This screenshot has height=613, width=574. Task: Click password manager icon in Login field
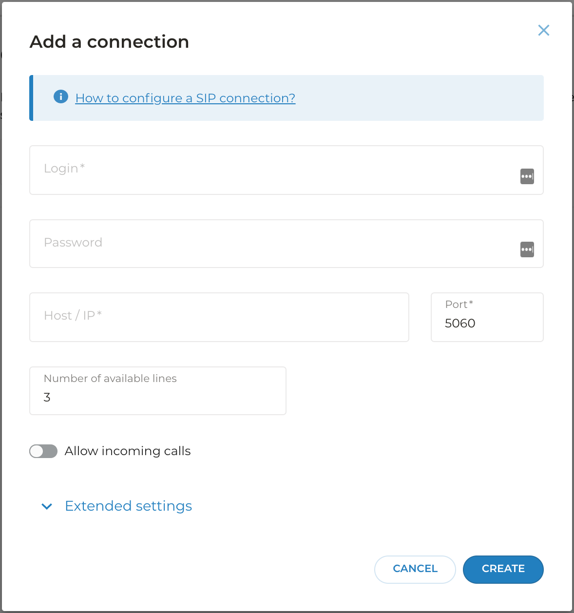click(x=527, y=176)
